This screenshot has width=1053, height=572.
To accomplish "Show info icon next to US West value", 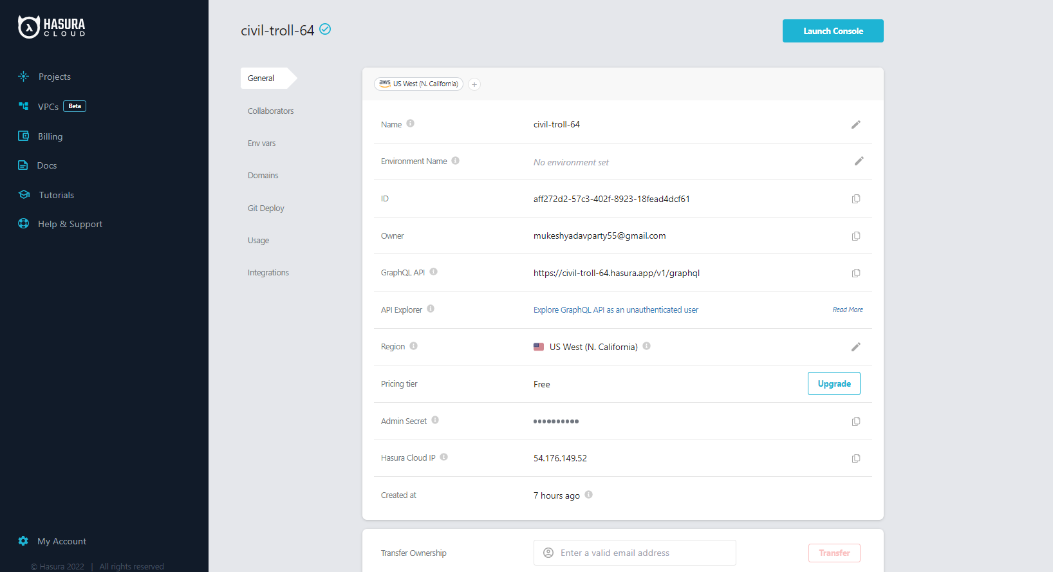I will pyautogui.click(x=646, y=346).
